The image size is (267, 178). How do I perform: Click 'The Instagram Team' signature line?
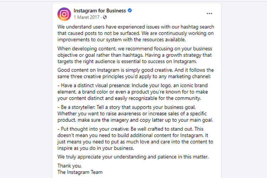pyautogui.click(x=80, y=172)
